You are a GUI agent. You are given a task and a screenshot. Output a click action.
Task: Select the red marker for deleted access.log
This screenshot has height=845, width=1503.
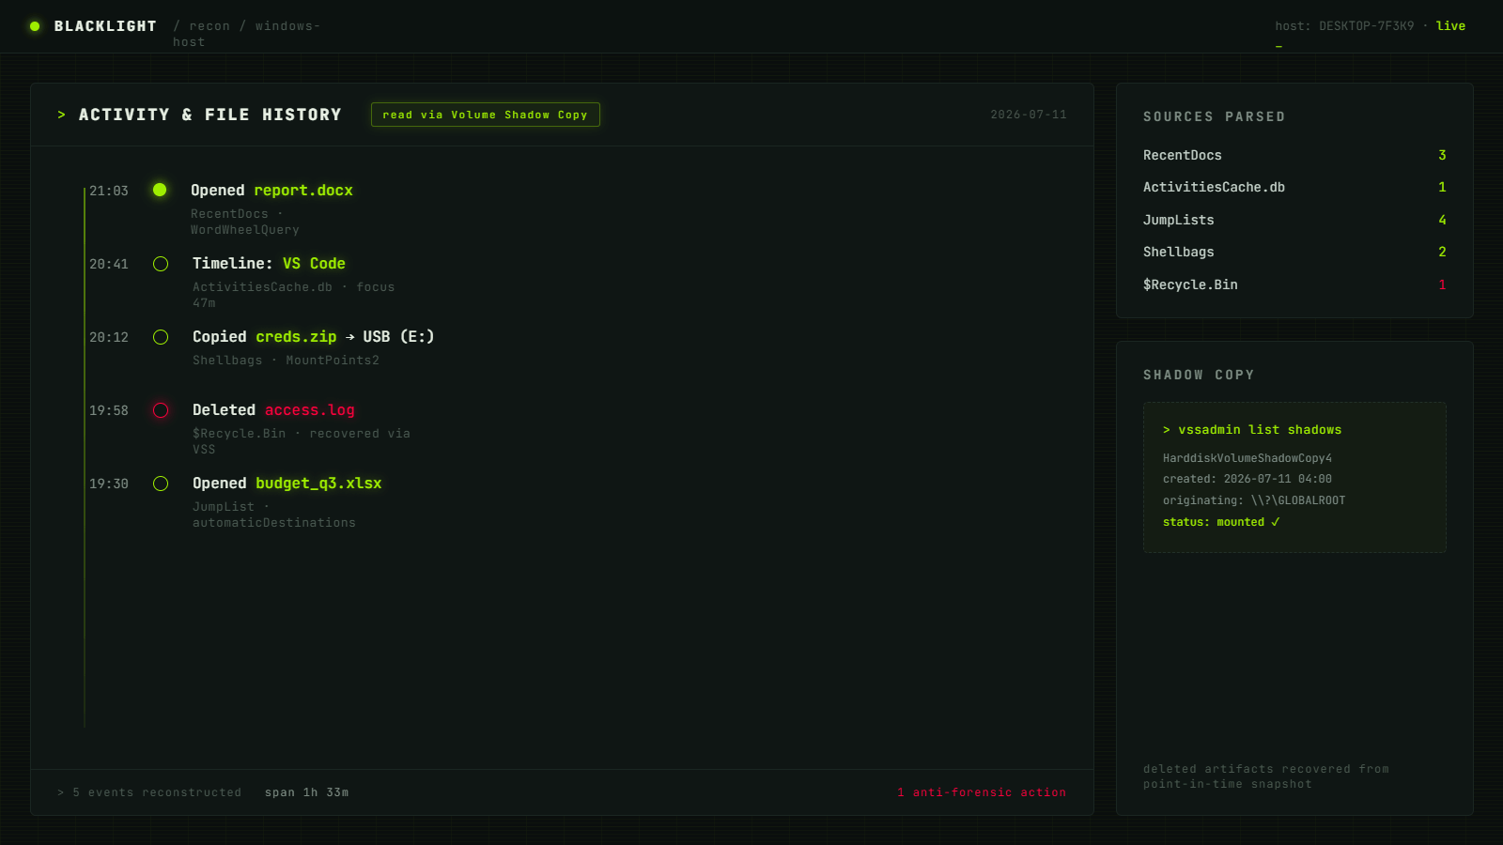(161, 410)
